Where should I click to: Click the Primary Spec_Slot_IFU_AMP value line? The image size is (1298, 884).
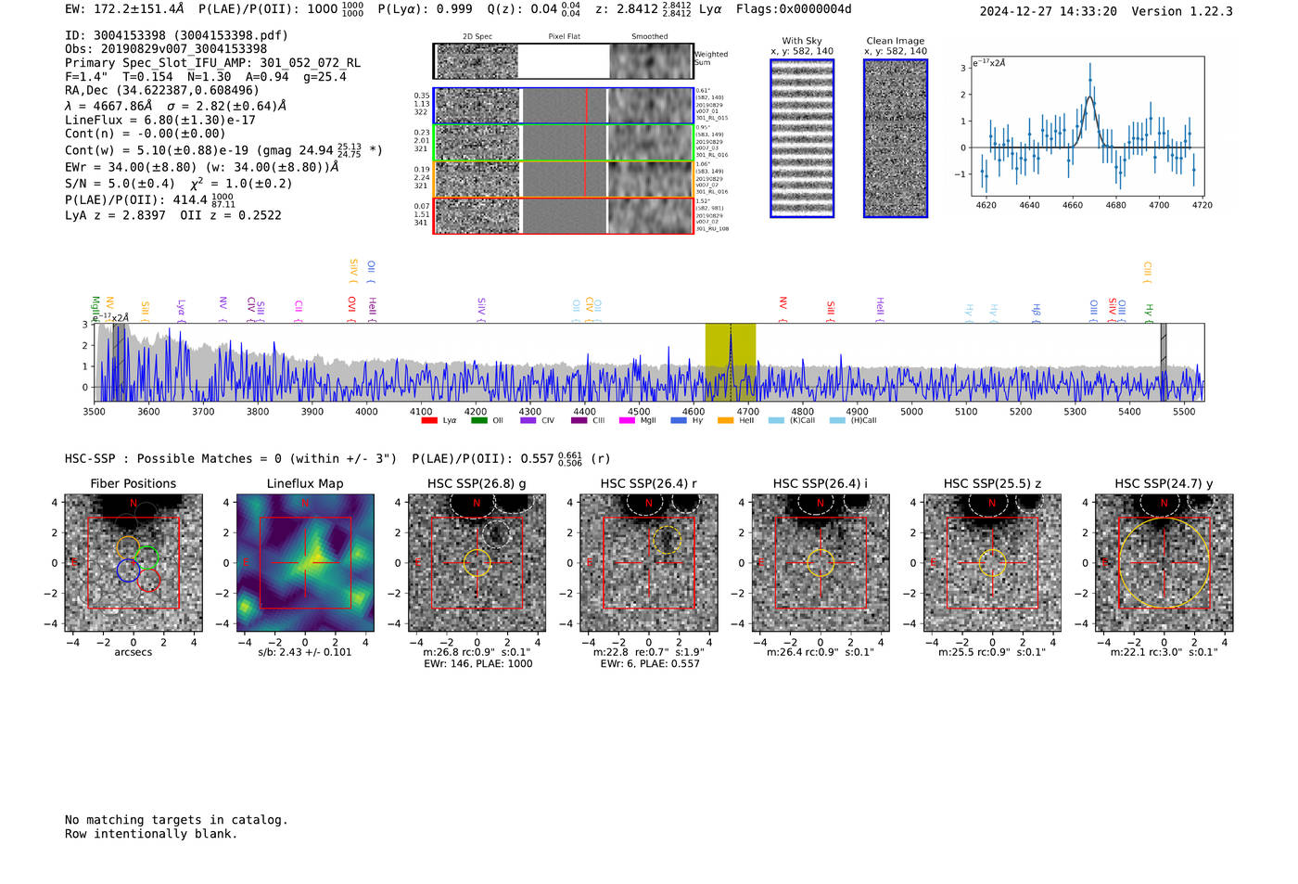213,63
